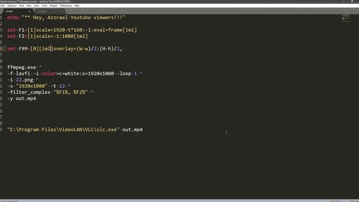Place cursor in 'set F1=[1]scale=1920-t*160' line

(x=72, y=30)
